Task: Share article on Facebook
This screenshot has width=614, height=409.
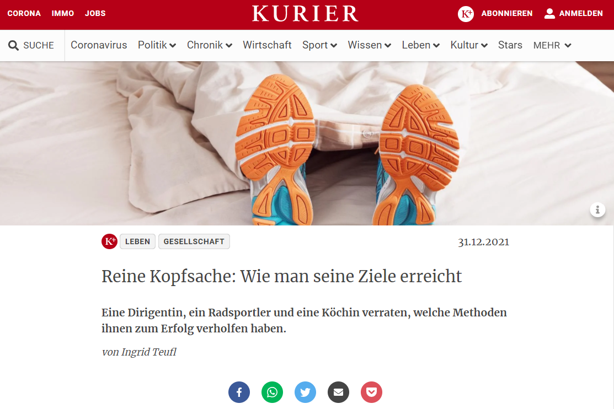Action: [x=239, y=392]
